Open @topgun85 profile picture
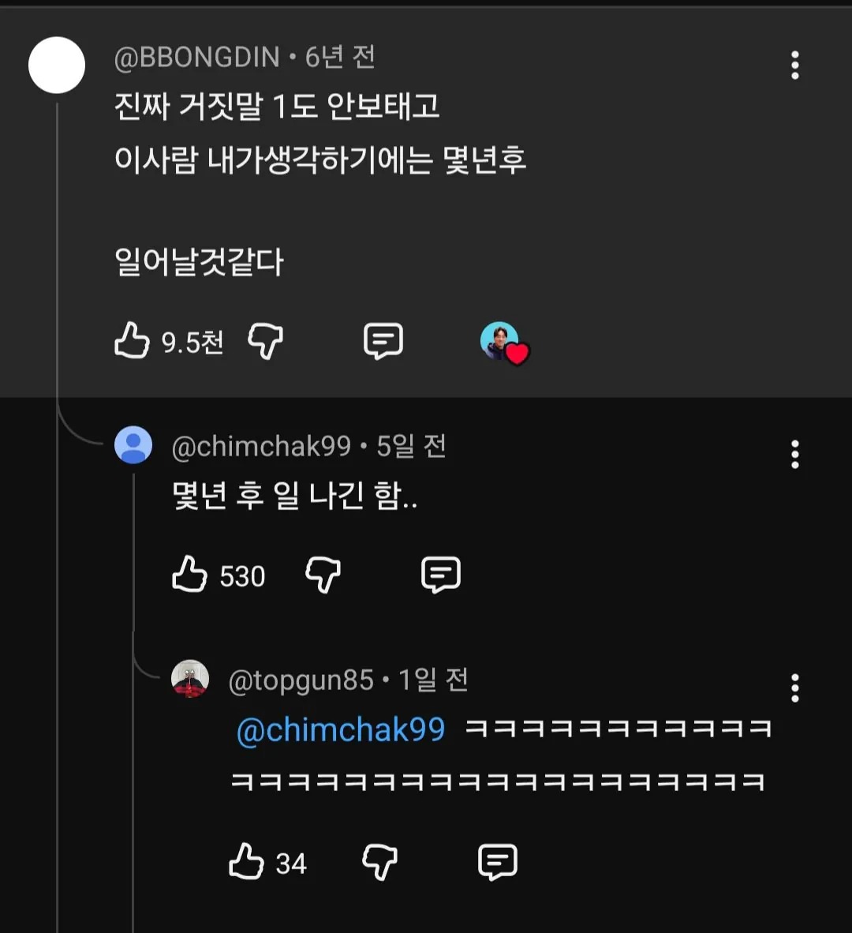Screen dimensions: 852x933 tap(190, 678)
